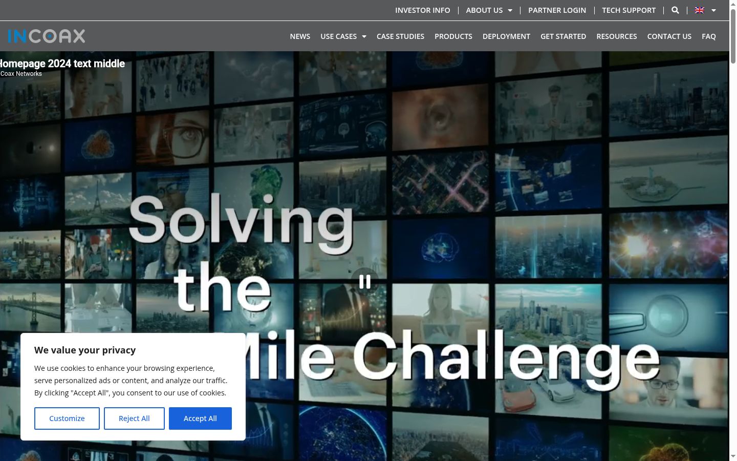Screen dimensions: 737x461
Task: Expand the language dropdown arrow
Action: 713,10
